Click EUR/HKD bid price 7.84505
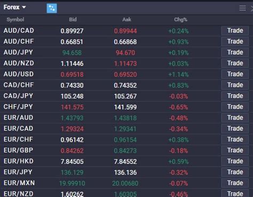Screen dimensions: 253x197 (x=72, y=162)
